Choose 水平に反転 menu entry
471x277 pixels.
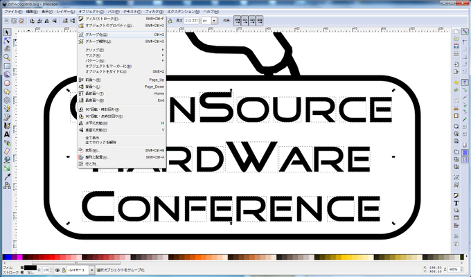tap(121, 123)
